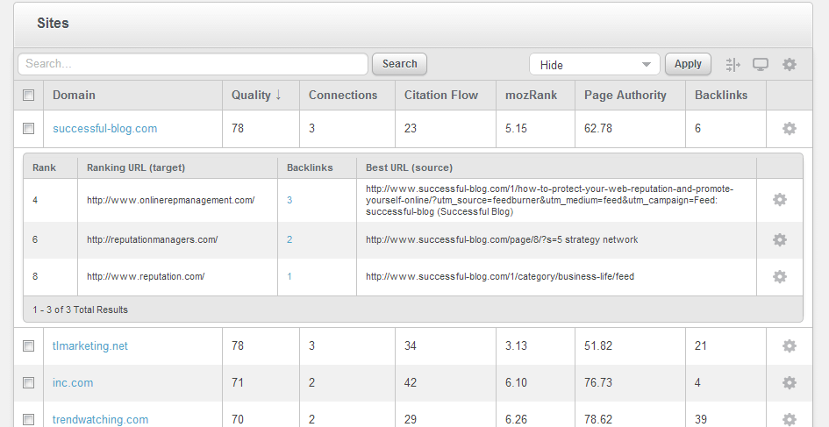Viewport: 829px width, 427px height.
Task: Click the Domain column header
Action: (x=75, y=96)
